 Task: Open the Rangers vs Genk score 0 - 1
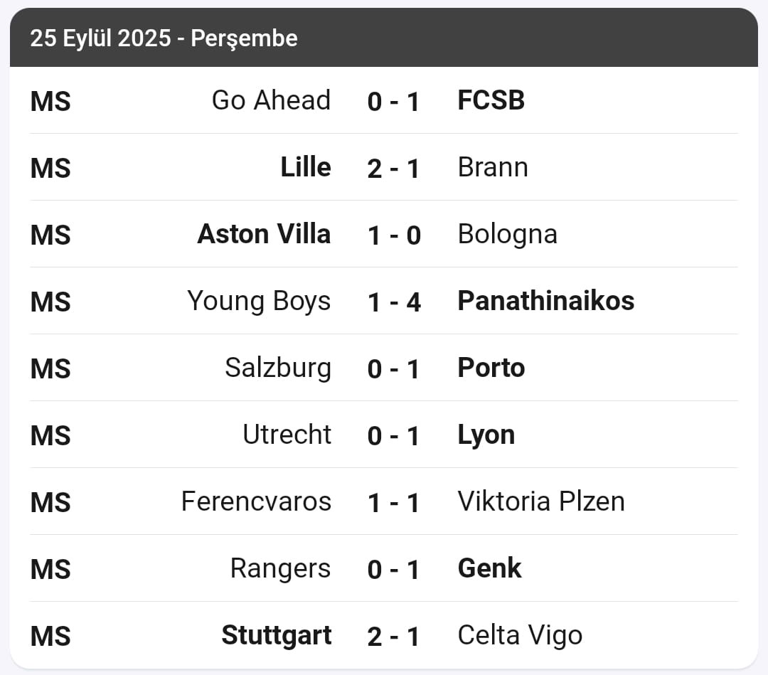pyautogui.click(x=393, y=570)
